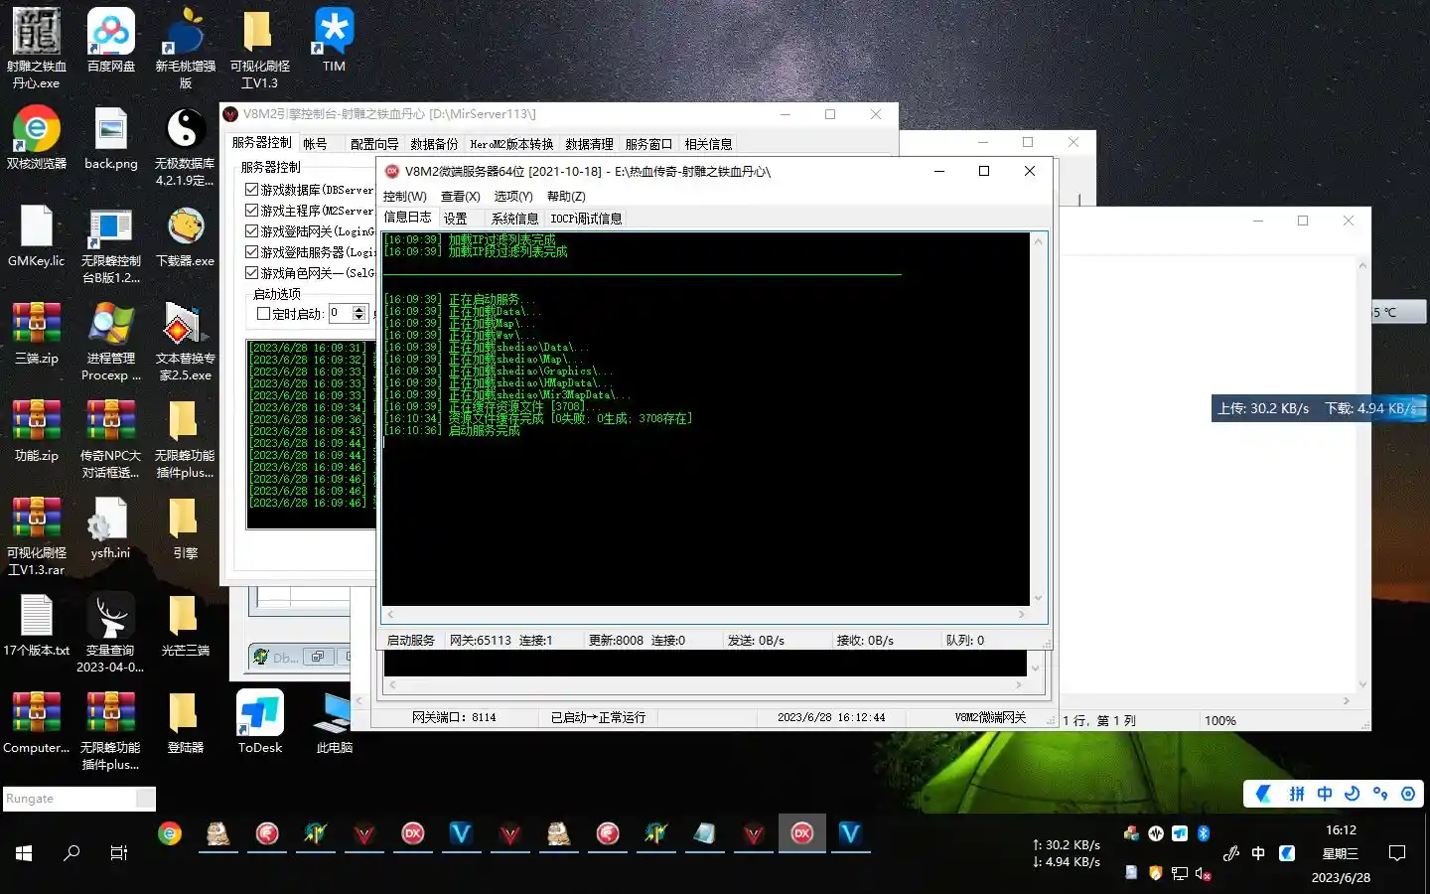Screen dimensions: 1430x894
Task: Open 引擎 folder on desktop
Action: coord(186,527)
